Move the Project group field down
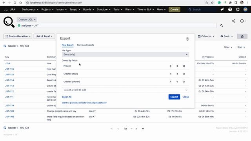The image size is (251, 141). pos(177,66)
